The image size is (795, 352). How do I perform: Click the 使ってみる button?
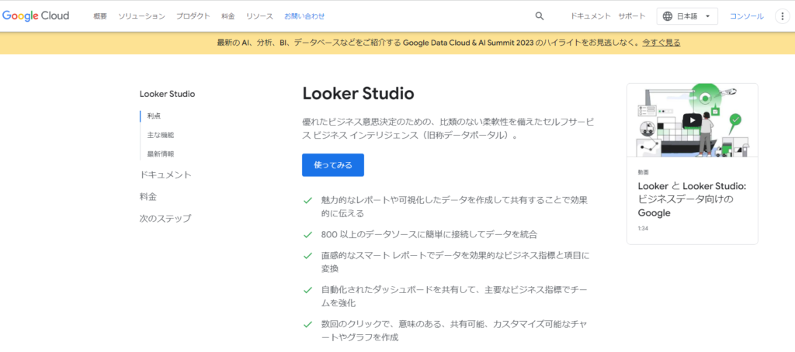pyautogui.click(x=333, y=165)
